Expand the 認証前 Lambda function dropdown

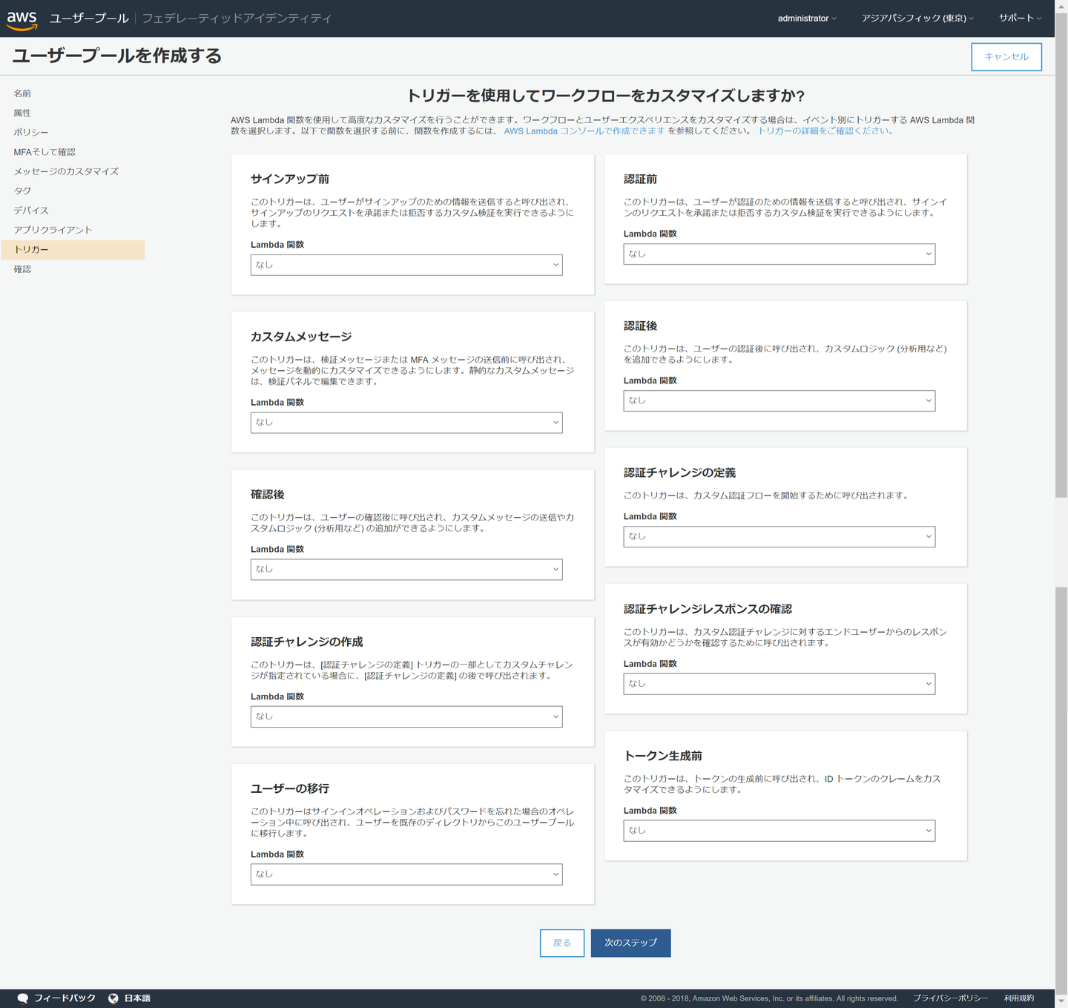[779, 254]
